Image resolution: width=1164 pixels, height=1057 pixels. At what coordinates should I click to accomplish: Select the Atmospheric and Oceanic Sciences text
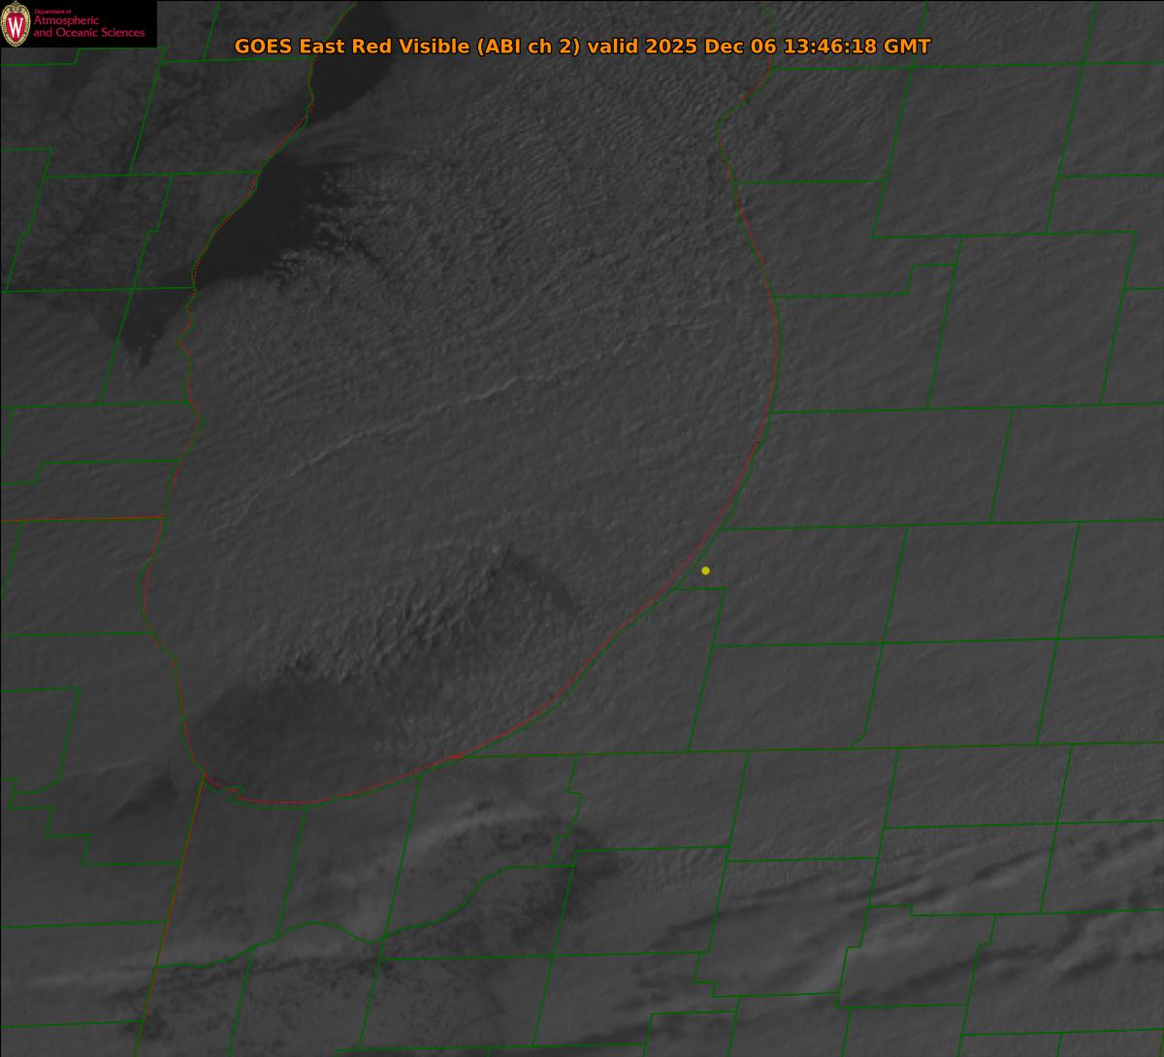pos(88,27)
